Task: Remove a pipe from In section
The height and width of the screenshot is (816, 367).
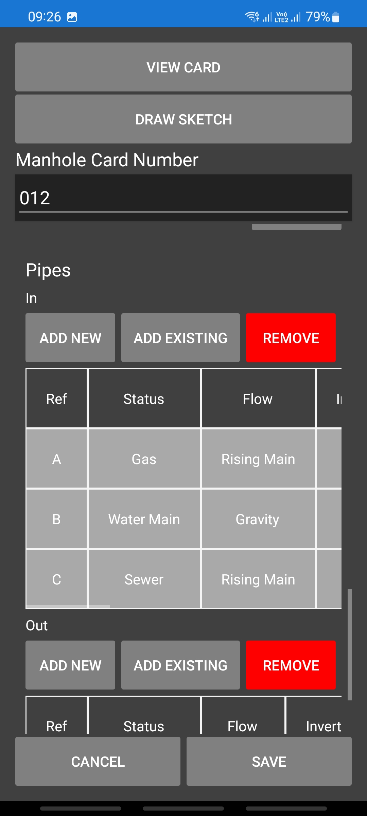Action: [291, 338]
